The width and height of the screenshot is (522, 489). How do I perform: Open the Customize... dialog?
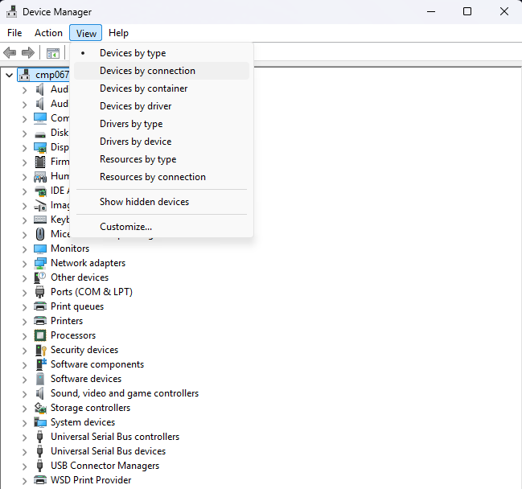point(162,227)
